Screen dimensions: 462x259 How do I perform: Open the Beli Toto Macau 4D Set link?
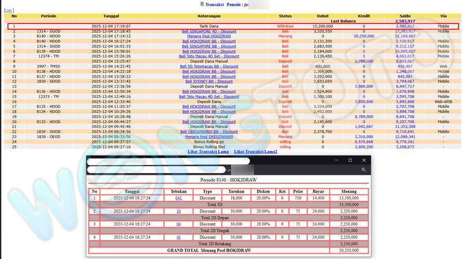pos(208,57)
